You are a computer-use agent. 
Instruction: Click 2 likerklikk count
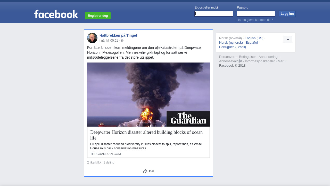(94, 162)
